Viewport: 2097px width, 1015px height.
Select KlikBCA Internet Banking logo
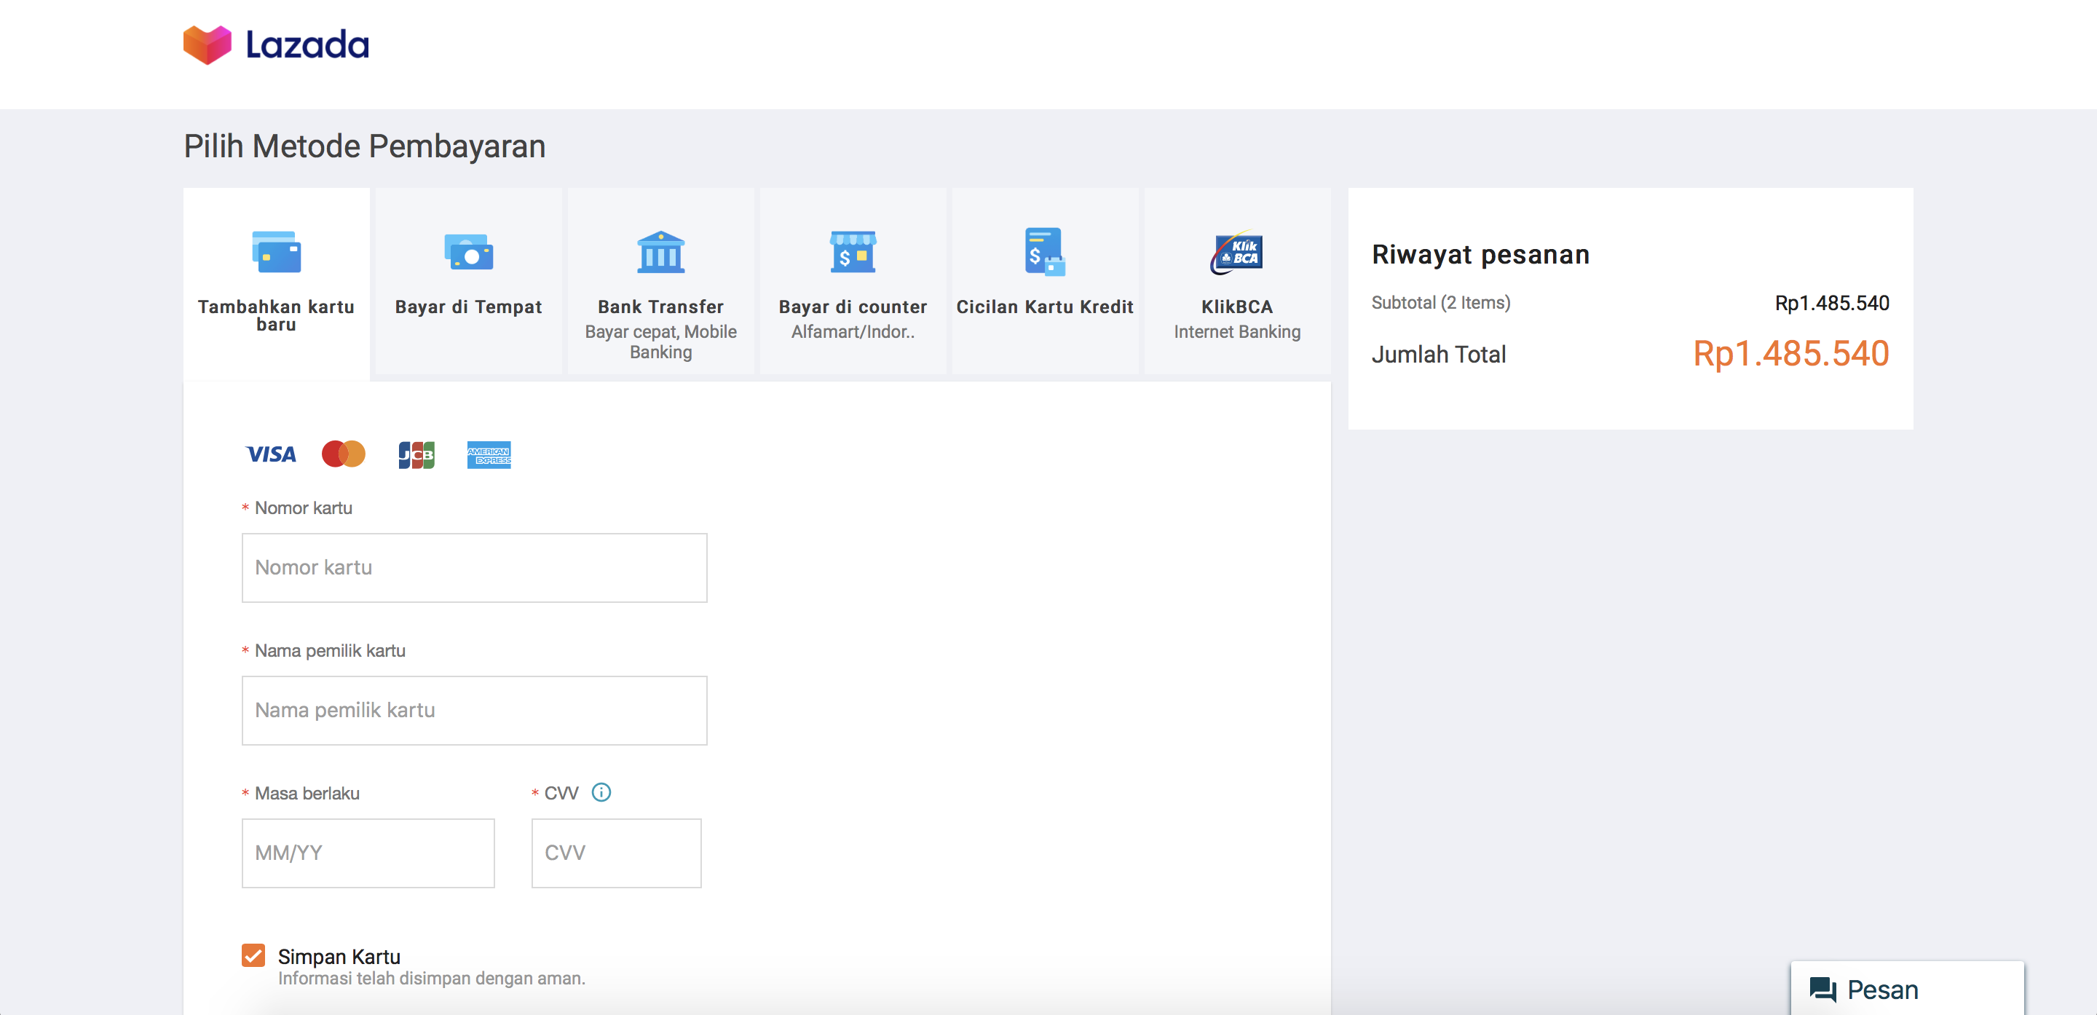click(x=1236, y=253)
